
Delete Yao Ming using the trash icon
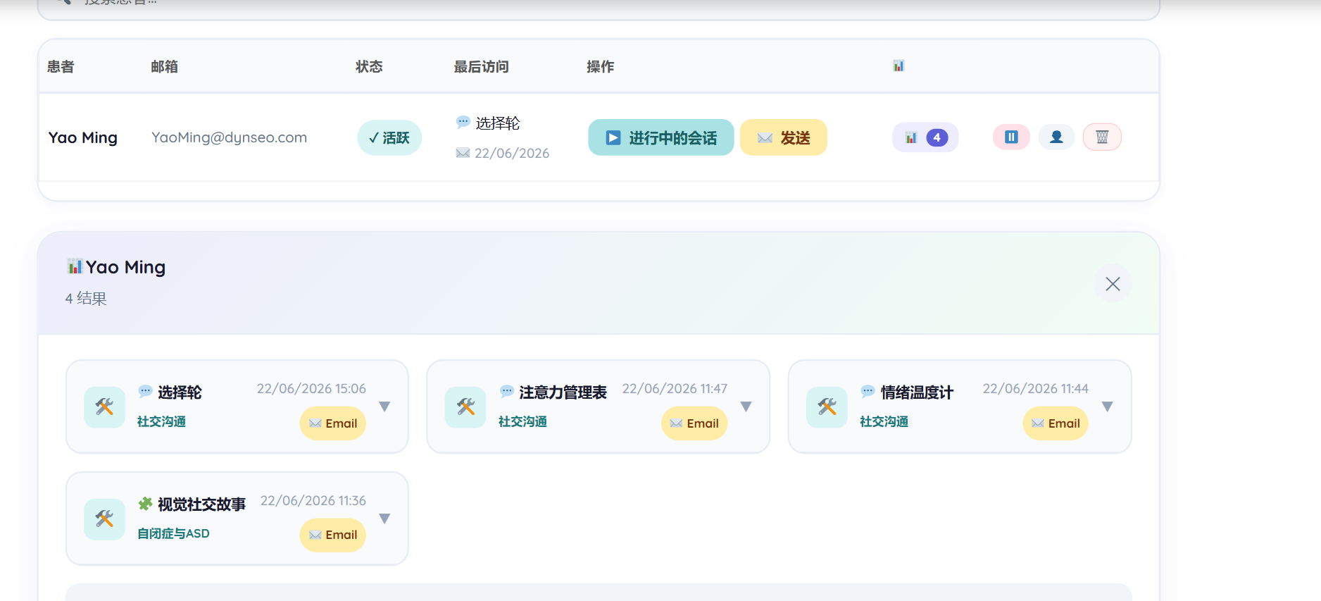[x=1102, y=137]
